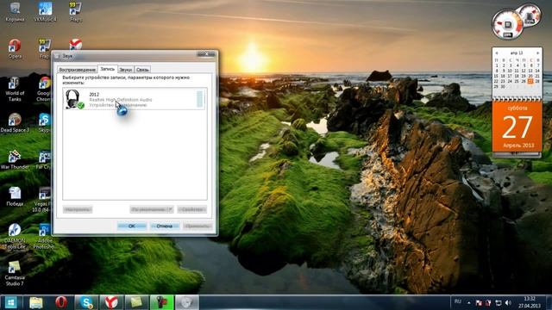
Task: Open Yandex browser desktop shortcut
Action: point(75,44)
